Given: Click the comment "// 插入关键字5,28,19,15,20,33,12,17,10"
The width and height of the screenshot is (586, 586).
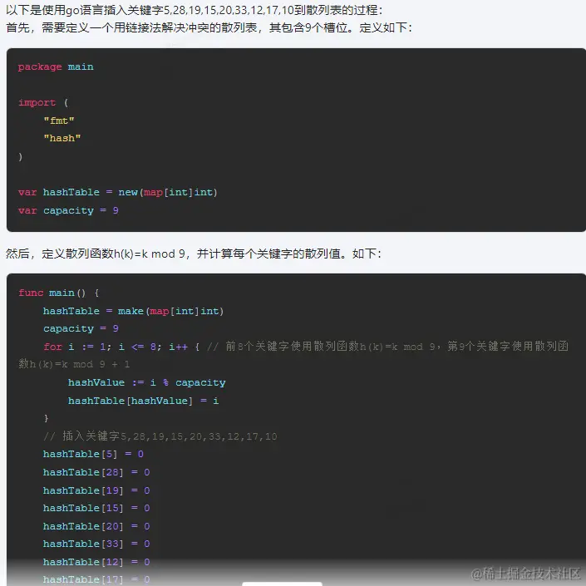Looking at the screenshot, I should 160,436.
